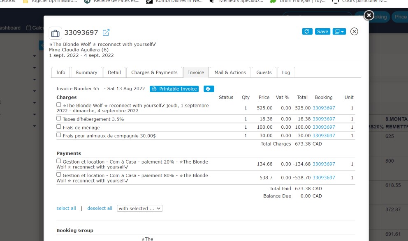Tick the paiement 80% payment checkbox
The height and width of the screenshot is (241, 408).
[x=59, y=175]
